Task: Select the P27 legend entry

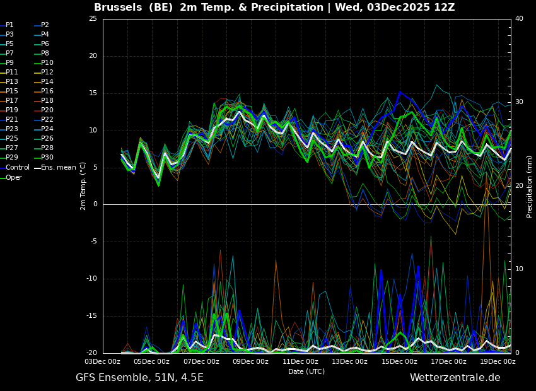Action: click(9, 148)
